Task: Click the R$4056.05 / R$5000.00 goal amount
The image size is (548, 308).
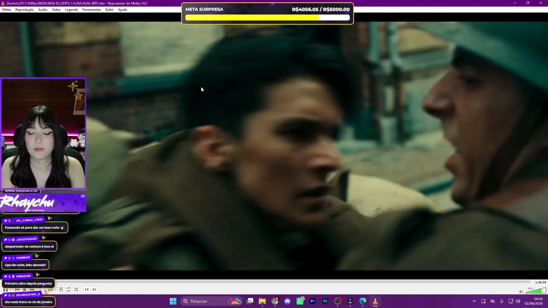Action: (321, 9)
